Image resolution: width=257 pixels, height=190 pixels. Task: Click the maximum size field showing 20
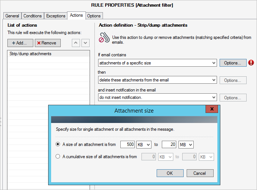click(x=169, y=144)
